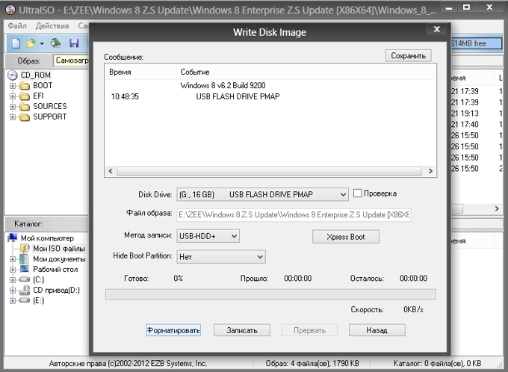Open the Hide Boot Partition dropdown
Image resolution: width=508 pixels, height=372 pixels.
tap(221, 257)
